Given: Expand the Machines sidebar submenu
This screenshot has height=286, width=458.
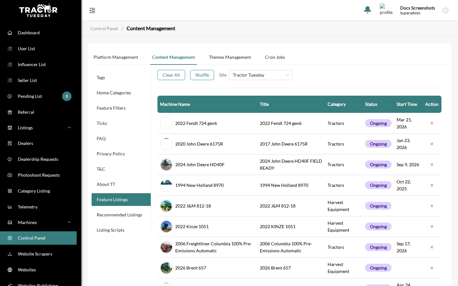Looking at the screenshot, I should pos(69,222).
